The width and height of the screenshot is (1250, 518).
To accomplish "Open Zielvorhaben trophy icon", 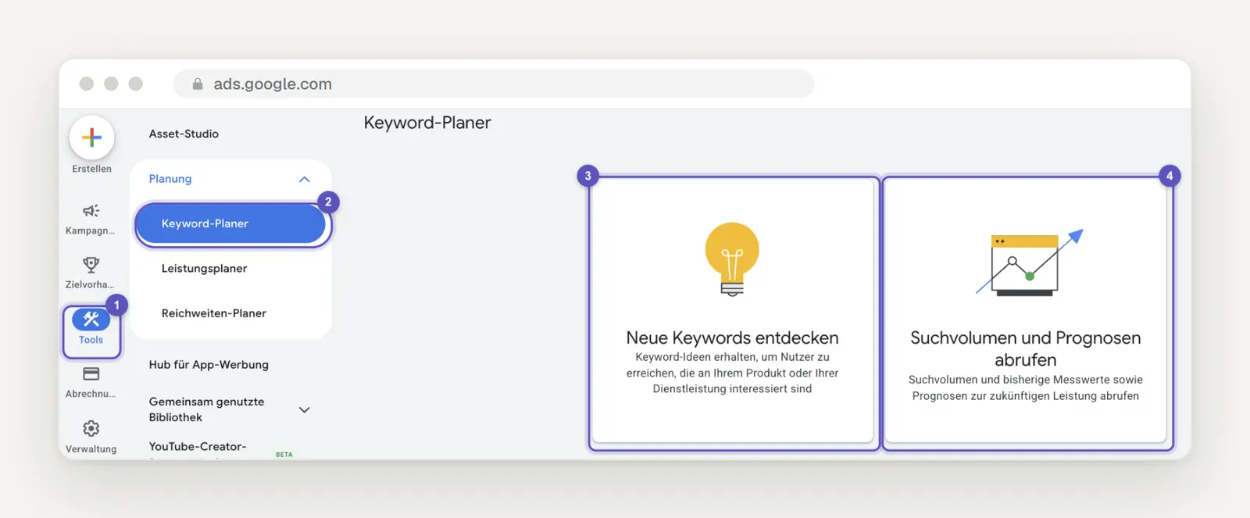I will (x=91, y=265).
